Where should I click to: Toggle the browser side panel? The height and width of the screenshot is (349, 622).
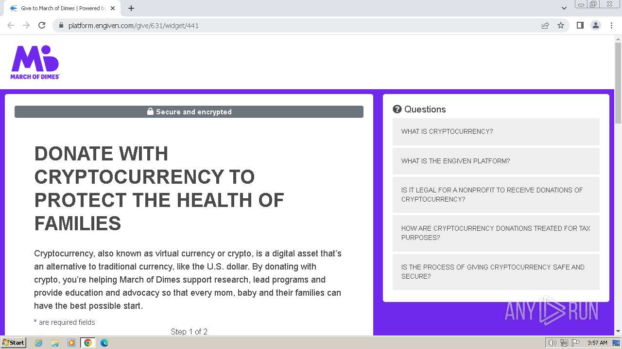tap(580, 25)
